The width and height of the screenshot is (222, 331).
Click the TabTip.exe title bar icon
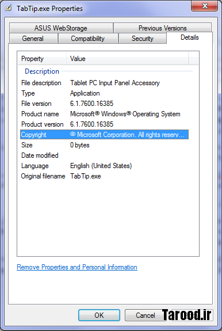[x=8, y=8]
